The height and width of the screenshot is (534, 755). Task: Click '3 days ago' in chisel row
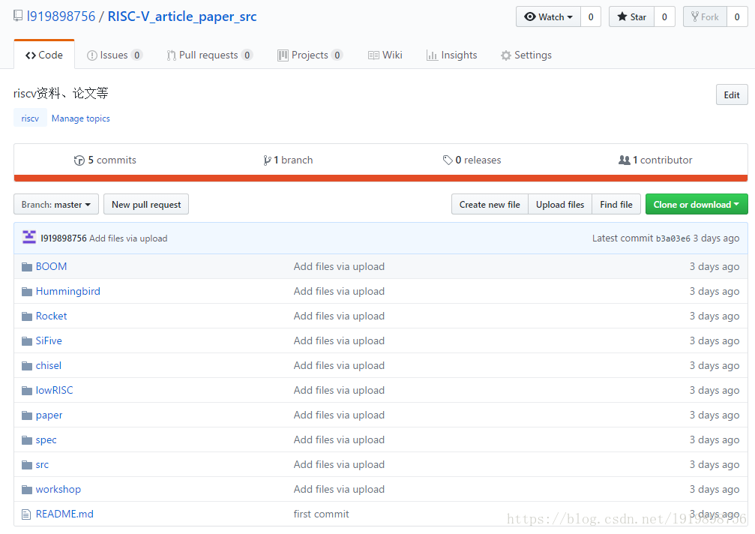[714, 365]
